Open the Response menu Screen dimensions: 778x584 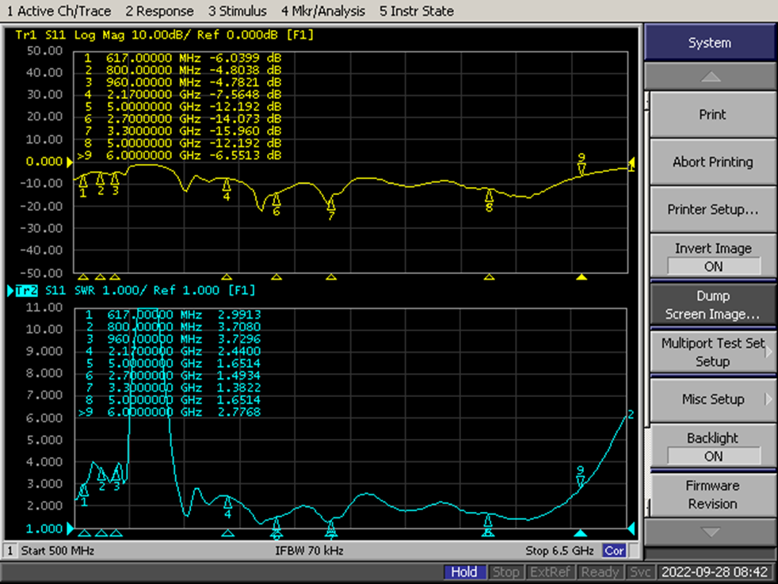pos(159,11)
